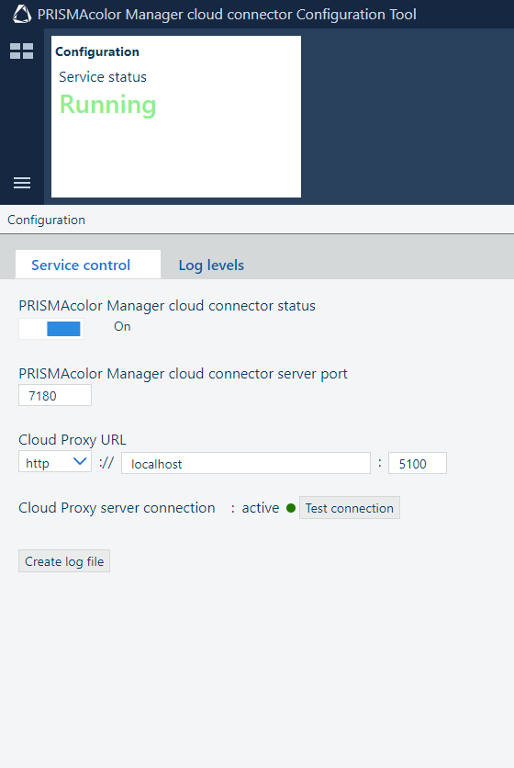Click the green connection status indicator dot

pos(291,508)
